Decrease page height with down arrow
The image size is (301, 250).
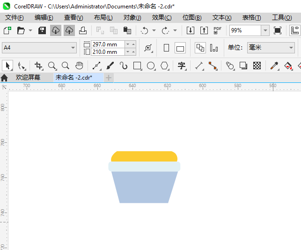pos(128,52)
